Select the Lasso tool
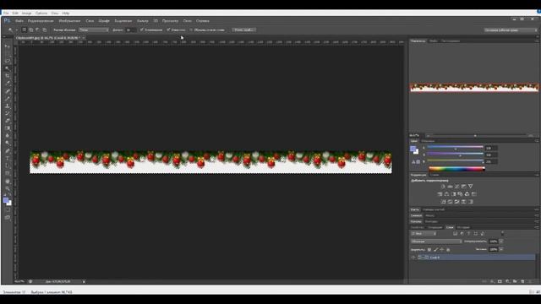Image resolution: width=541 pixels, height=304 pixels. (x=8, y=61)
